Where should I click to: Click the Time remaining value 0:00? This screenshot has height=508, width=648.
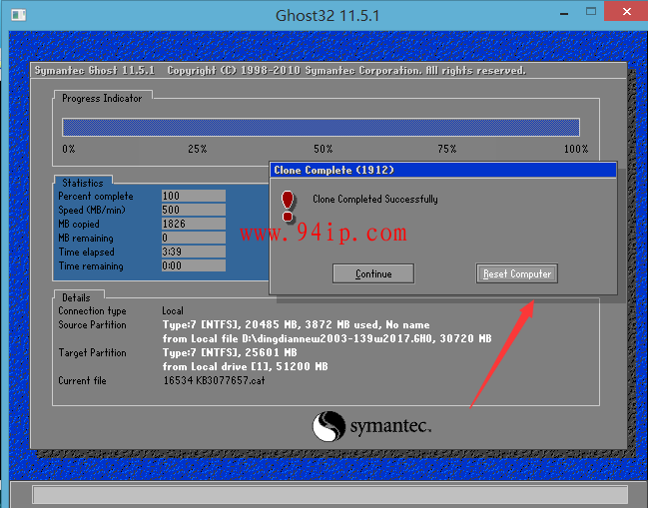pyautogui.click(x=194, y=265)
